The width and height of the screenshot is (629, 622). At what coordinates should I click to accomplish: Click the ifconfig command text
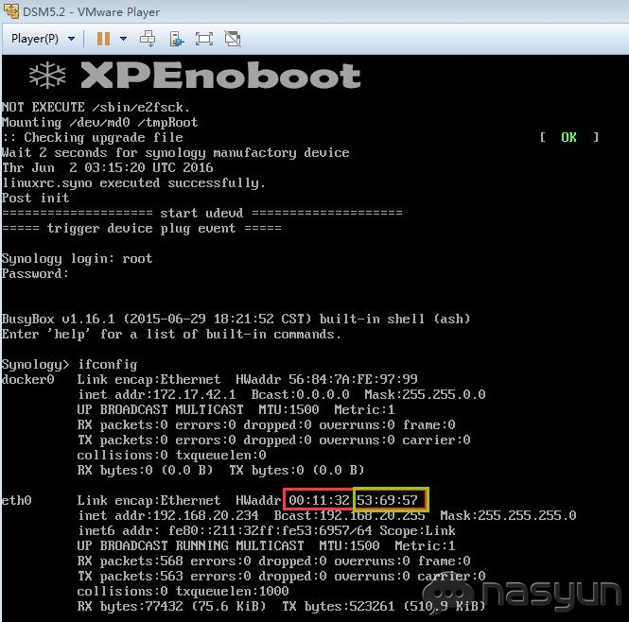pos(107,365)
